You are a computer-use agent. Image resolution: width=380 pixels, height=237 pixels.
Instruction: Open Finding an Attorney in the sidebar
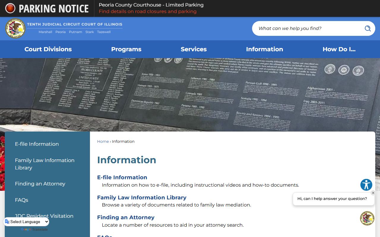(x=40, y=184)
